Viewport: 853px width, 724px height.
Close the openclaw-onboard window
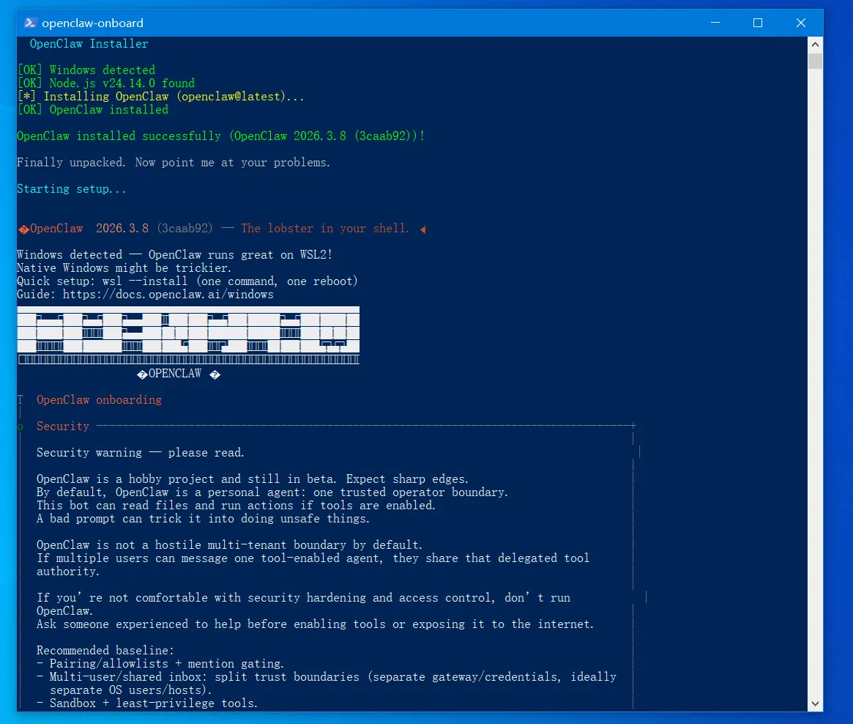click(x=801, y=23)
